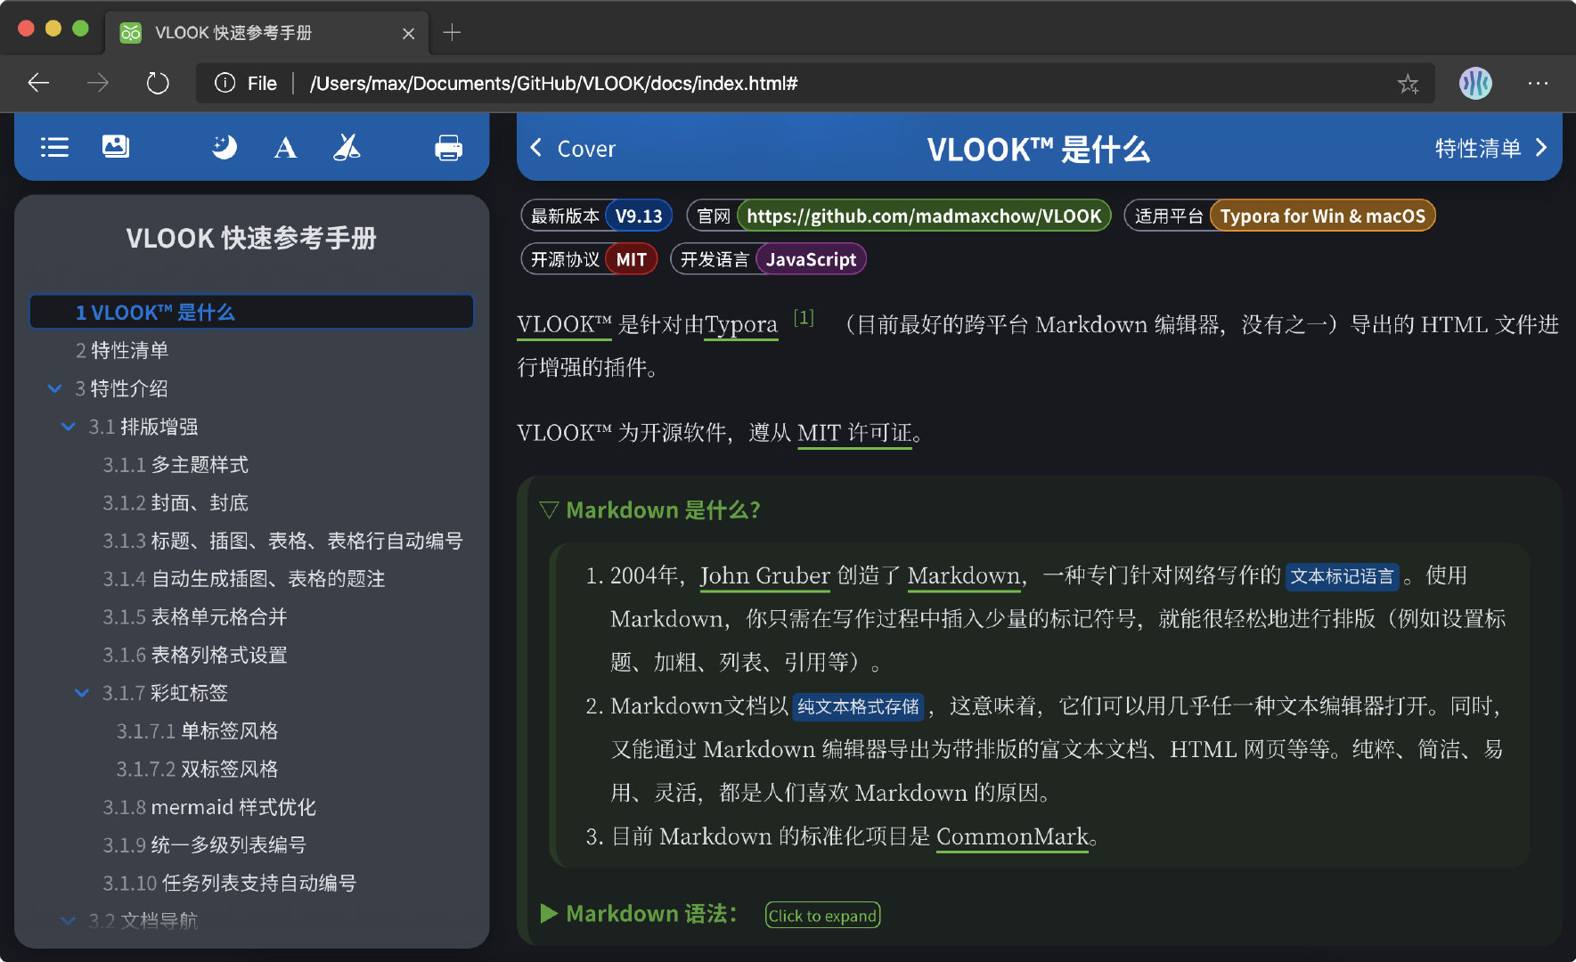Select outline item 3.1.7.2 双标签风格
1576x962 pixels.
pos(197,769)
